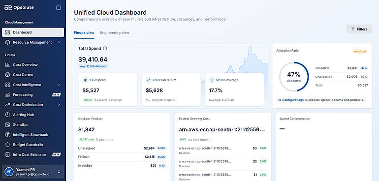Select the KreditBee product row
379x181 pixels.
click(x=122, y=166)
